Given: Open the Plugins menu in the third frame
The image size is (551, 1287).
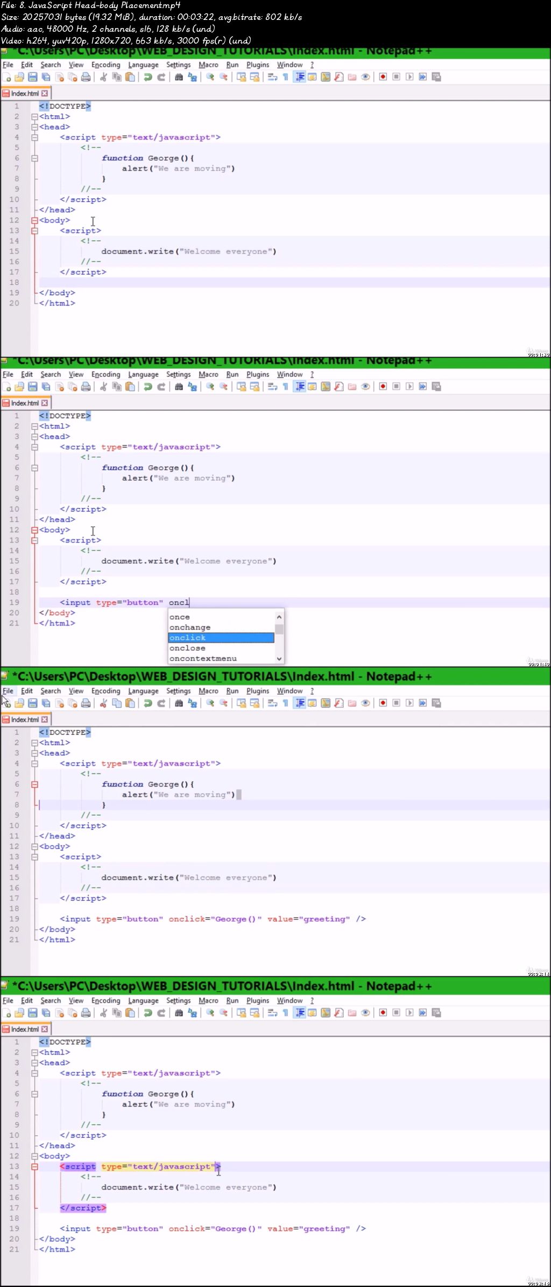Looking at the screenshot, I should point(258,691).
